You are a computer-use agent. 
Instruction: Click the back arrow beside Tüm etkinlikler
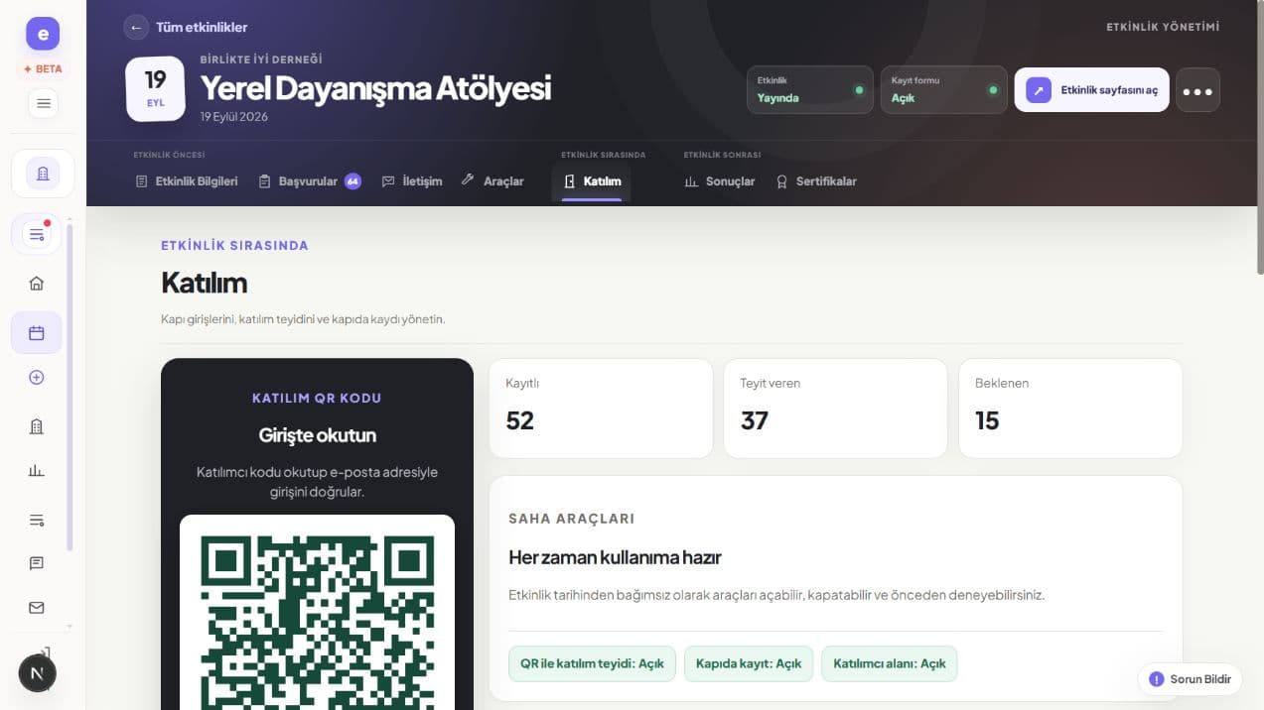[x=136, y=27]
